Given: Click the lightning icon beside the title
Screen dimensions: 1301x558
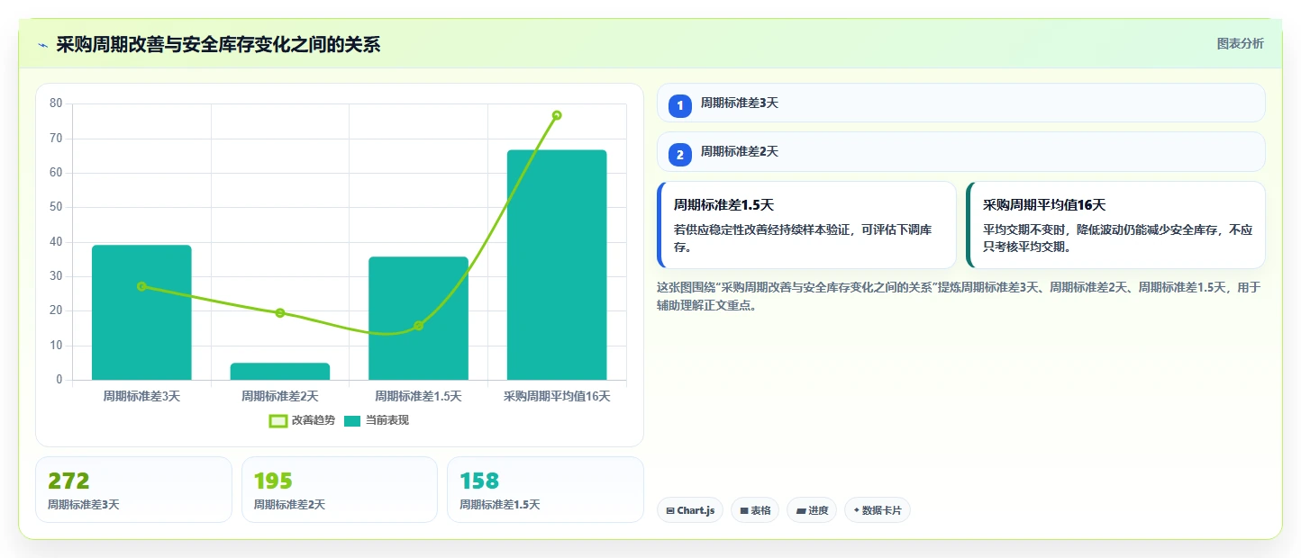Looking at the screenshot, I should click(42, 45).
